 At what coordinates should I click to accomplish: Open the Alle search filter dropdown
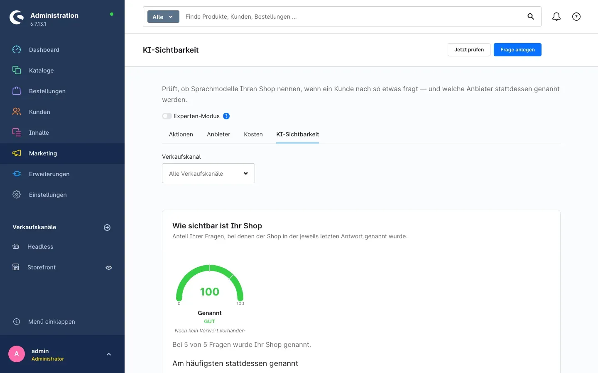point(163,17)
